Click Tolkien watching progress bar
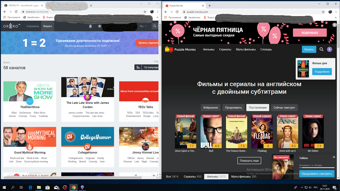 pos(317,168)
